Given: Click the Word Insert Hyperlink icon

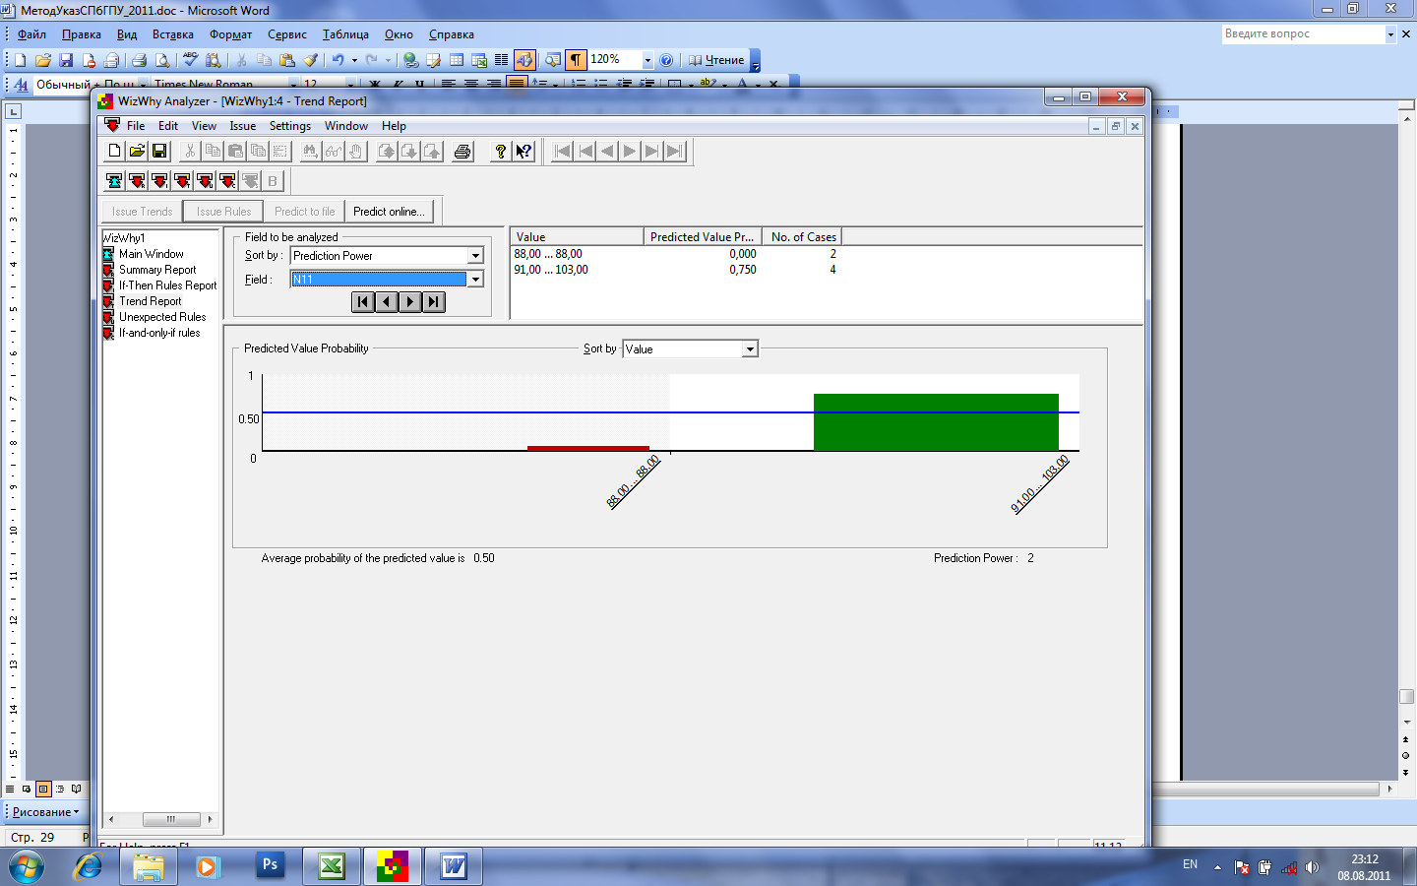Looking at the screenshot, I should 411,60.
